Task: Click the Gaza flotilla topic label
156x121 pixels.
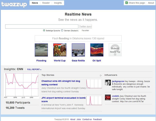Action: (x=78, y=61)
